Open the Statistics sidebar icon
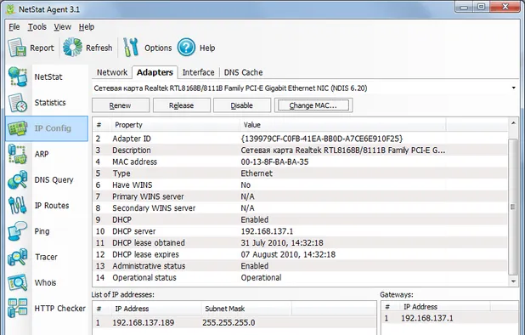This screenshot has height=335, width=525. click(17, 103)
